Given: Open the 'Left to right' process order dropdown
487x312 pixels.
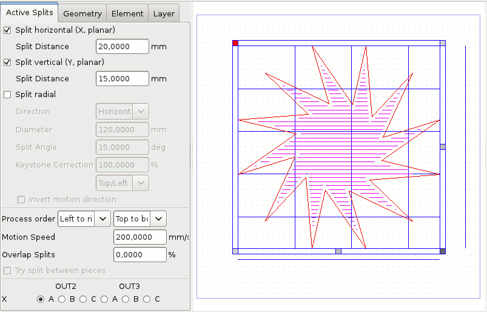Looking at the screenshot, I should tap(84, 219).
